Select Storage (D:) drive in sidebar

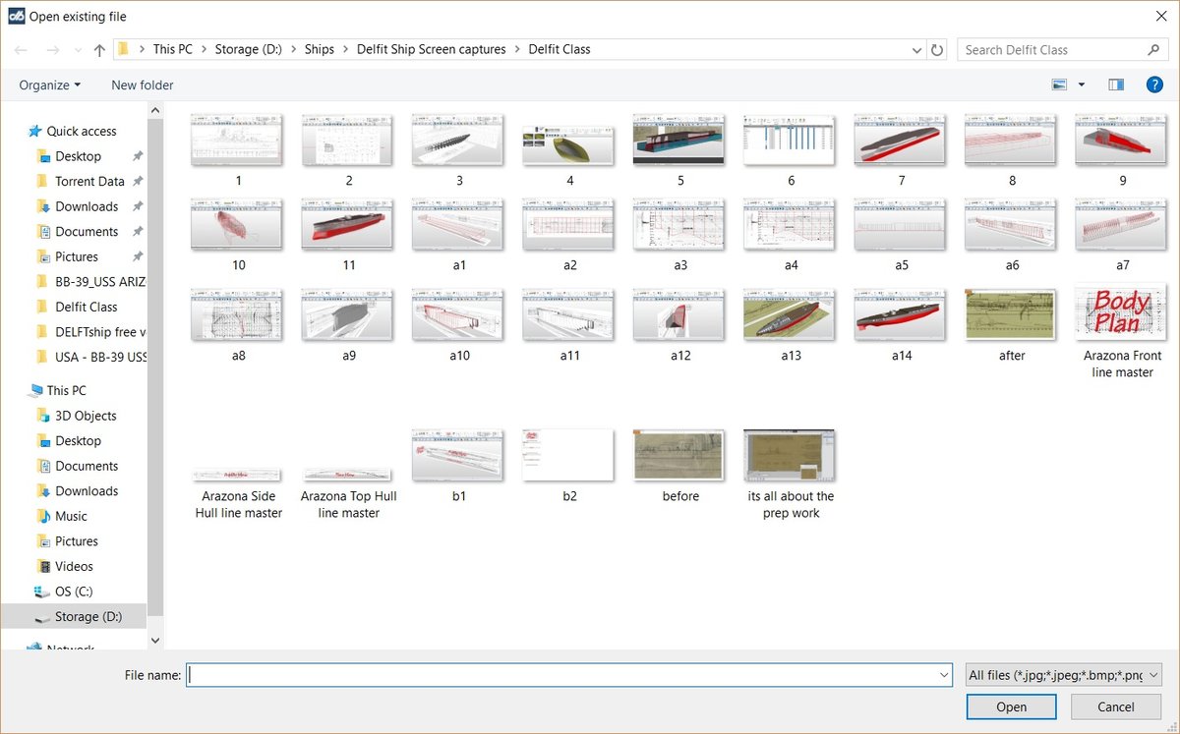88,616
